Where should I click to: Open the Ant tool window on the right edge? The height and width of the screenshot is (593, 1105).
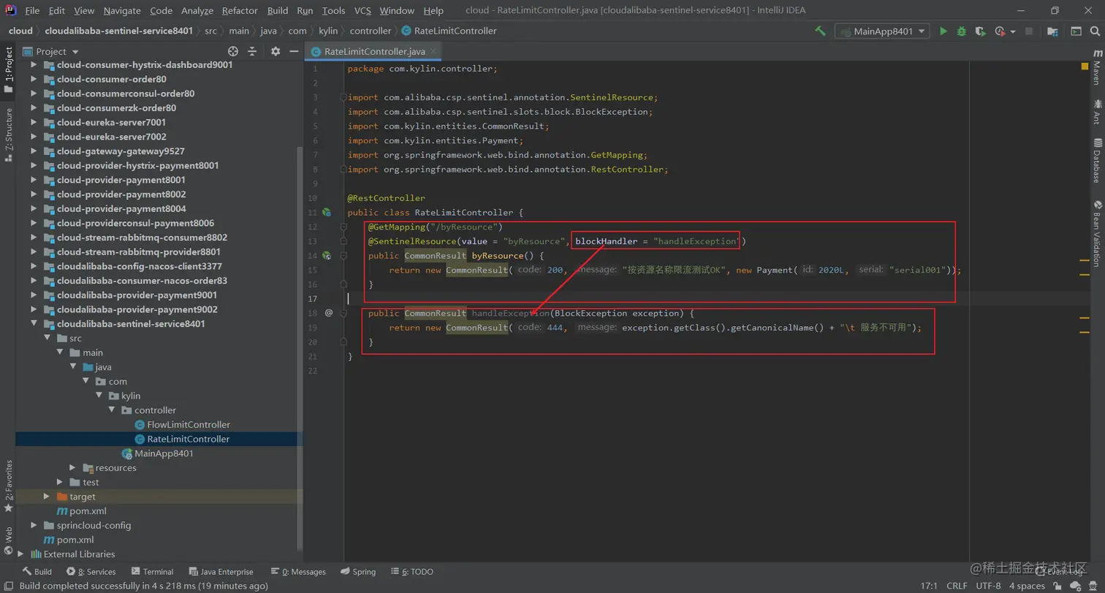[x=1097, y=111]
